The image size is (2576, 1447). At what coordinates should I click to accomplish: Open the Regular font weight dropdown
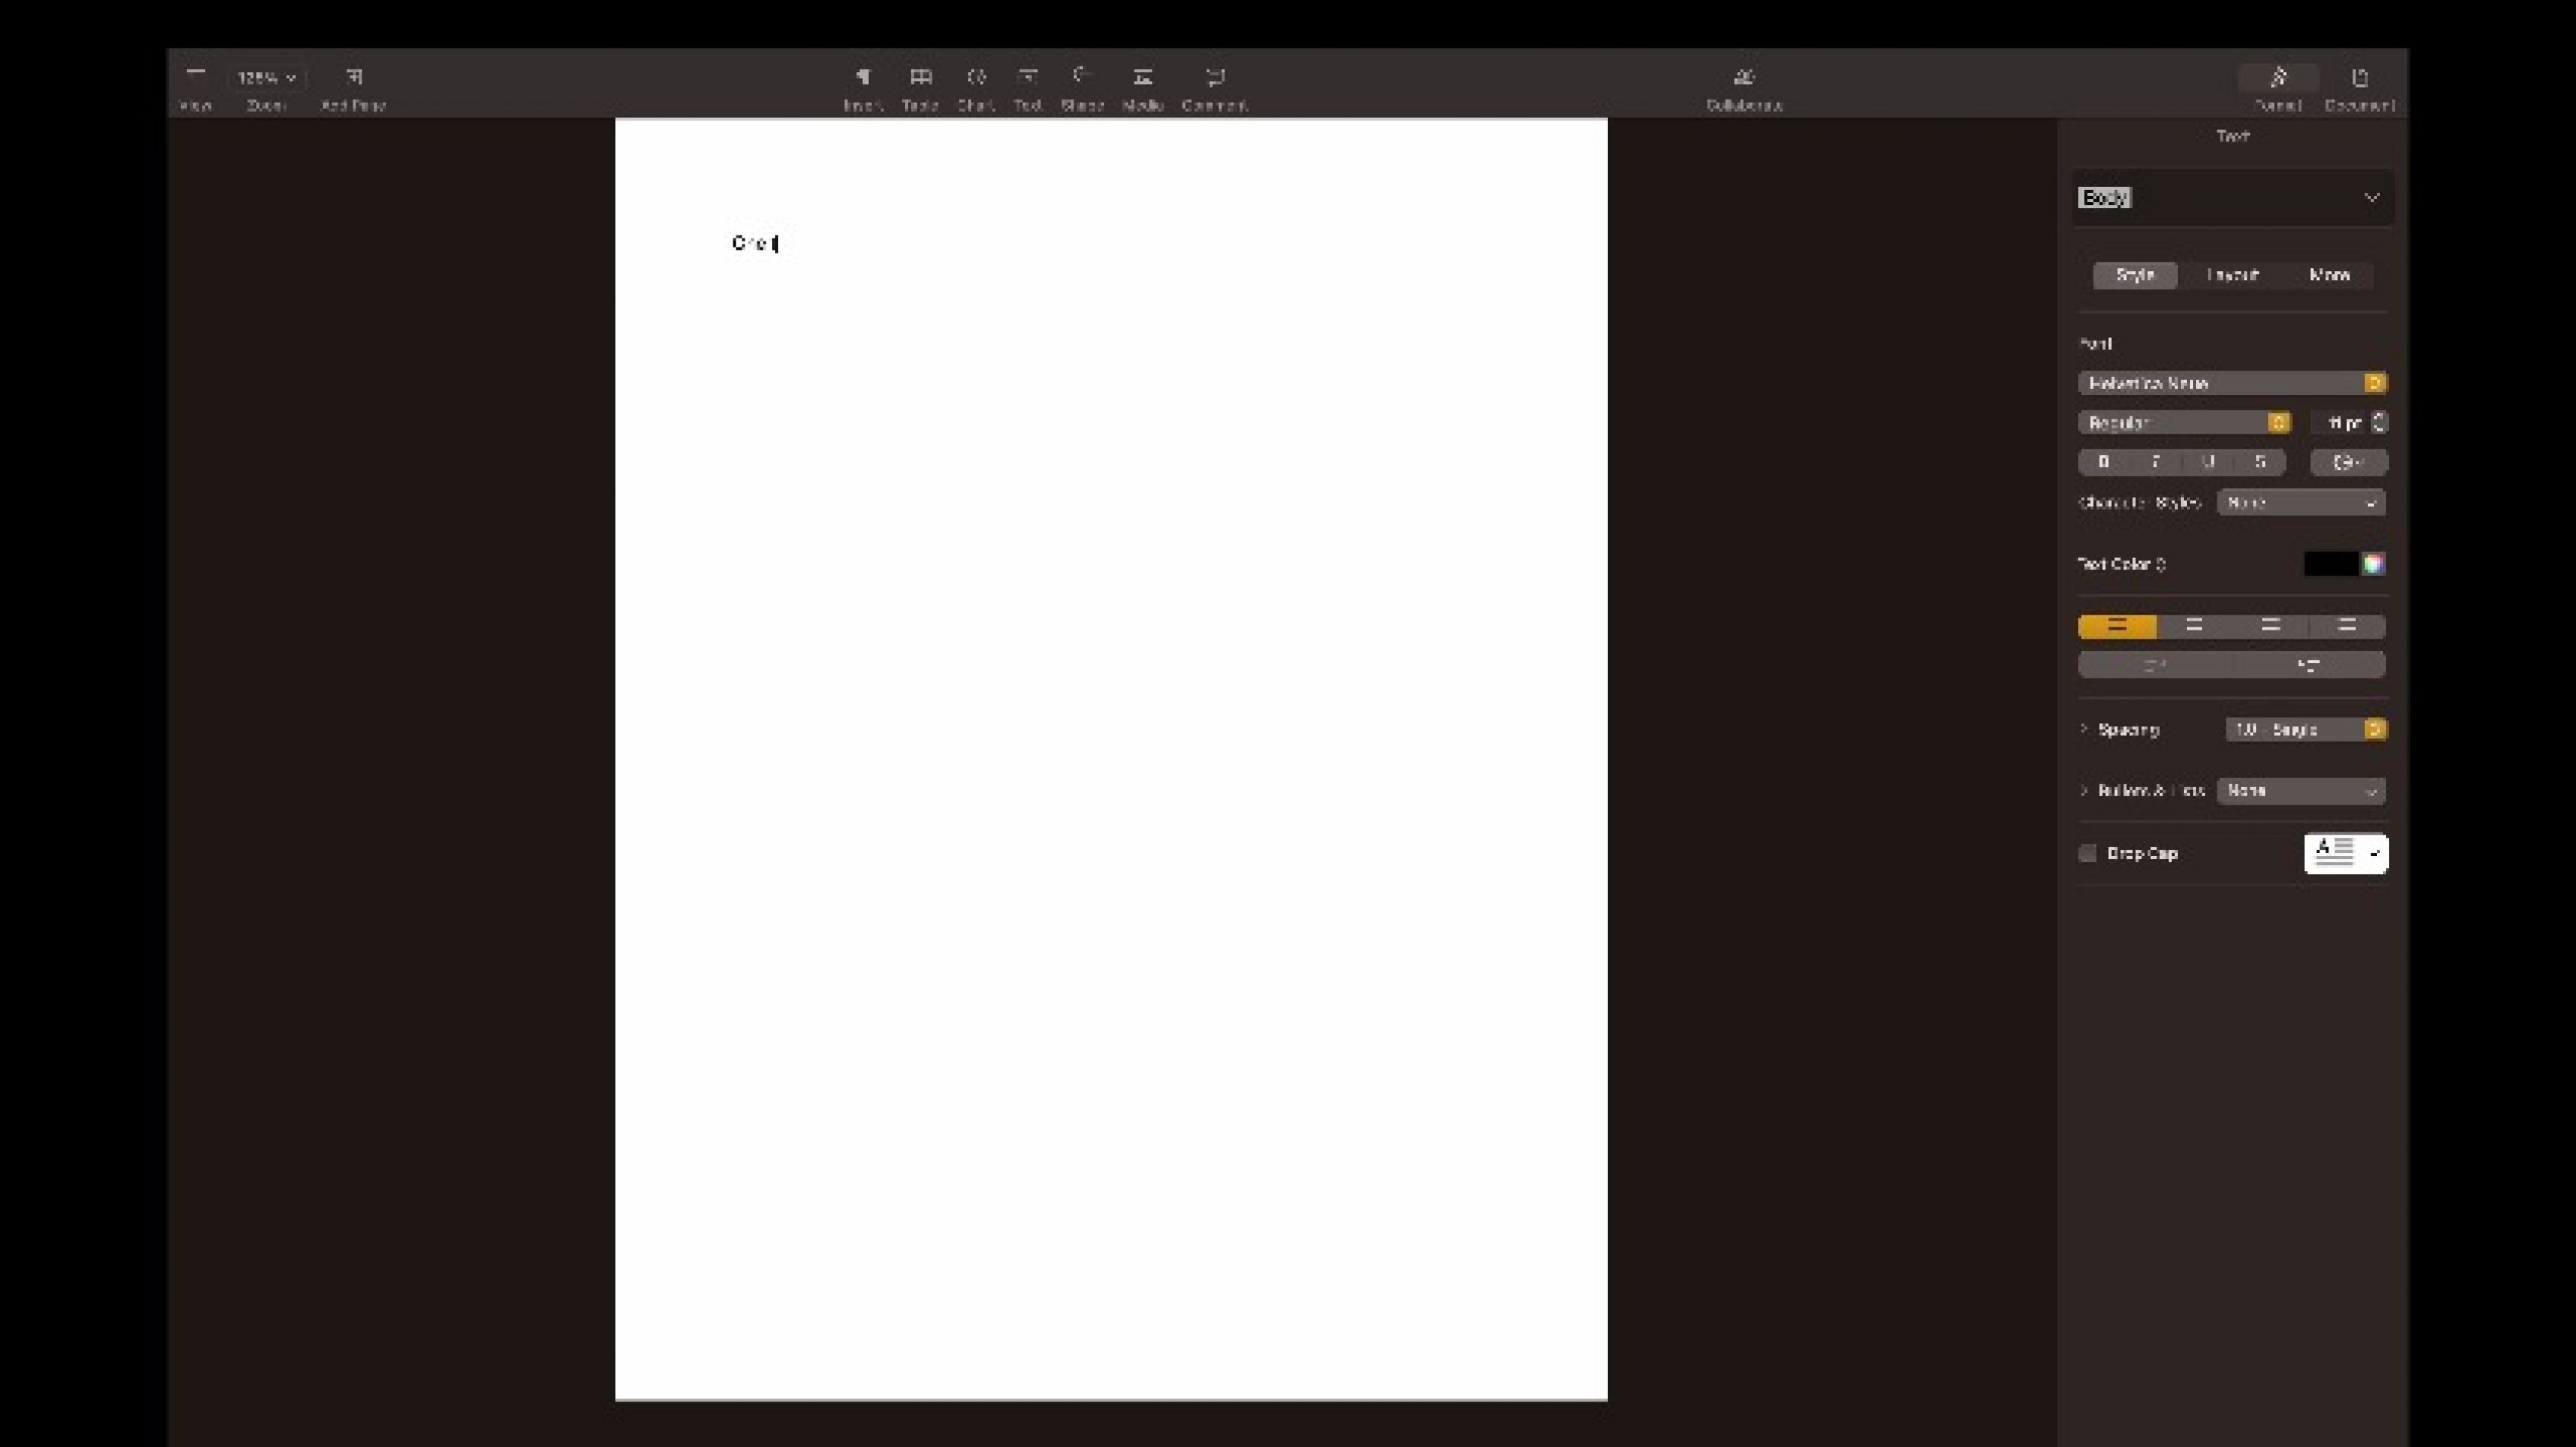click(x=2184, y=422)
